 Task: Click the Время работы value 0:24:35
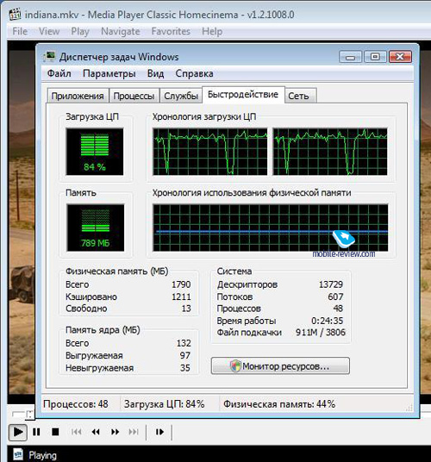pos(327,321)
